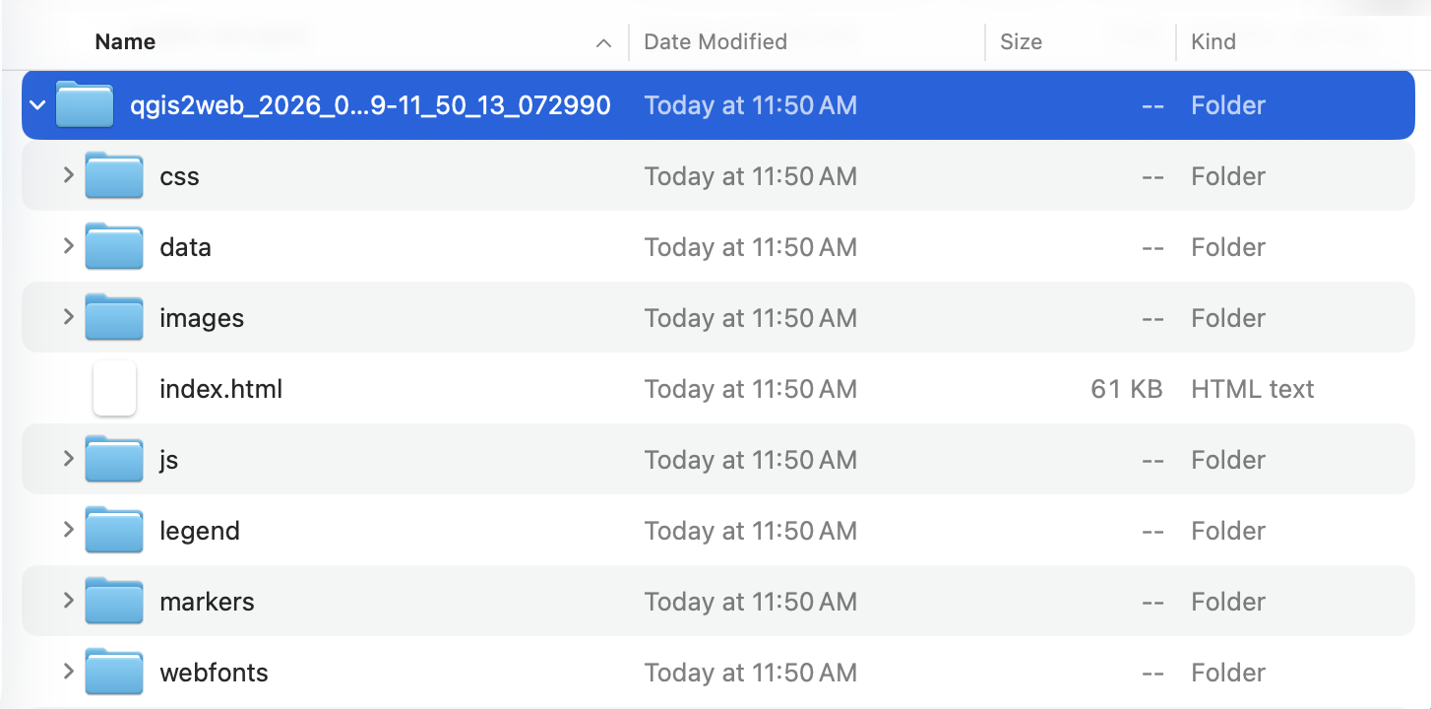Image resolution: width=1431 pixels, height=709 pixels.
Task: Expand the js folder disclosure arrow
Action: point(68,459)
